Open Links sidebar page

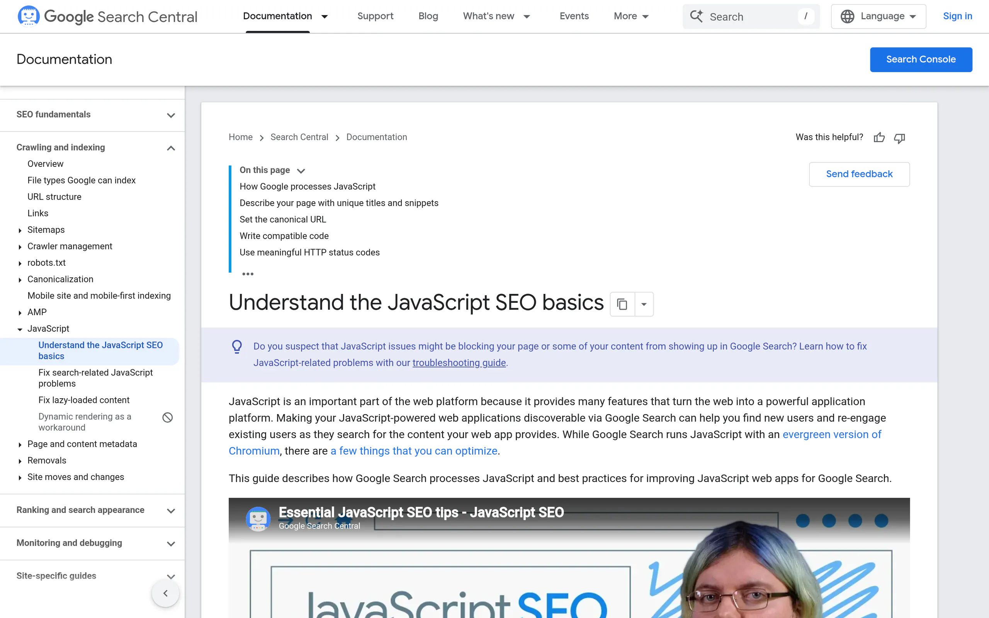coord(37,213)
